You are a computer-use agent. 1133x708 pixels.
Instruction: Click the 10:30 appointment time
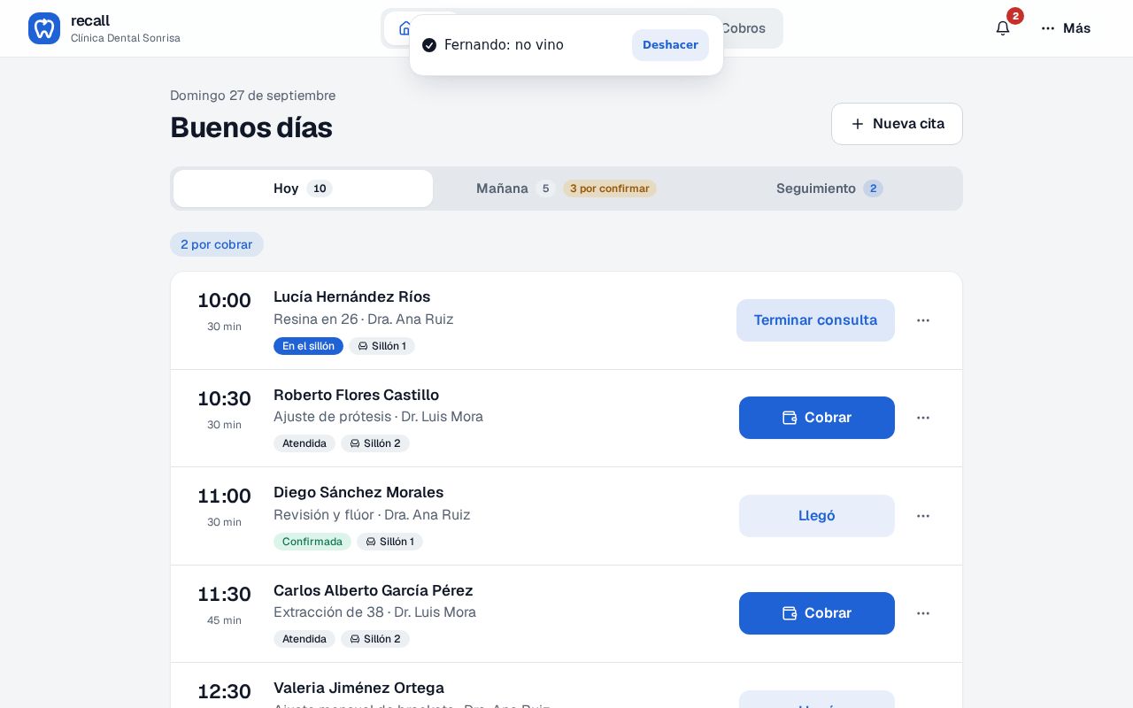coord(224,399)
